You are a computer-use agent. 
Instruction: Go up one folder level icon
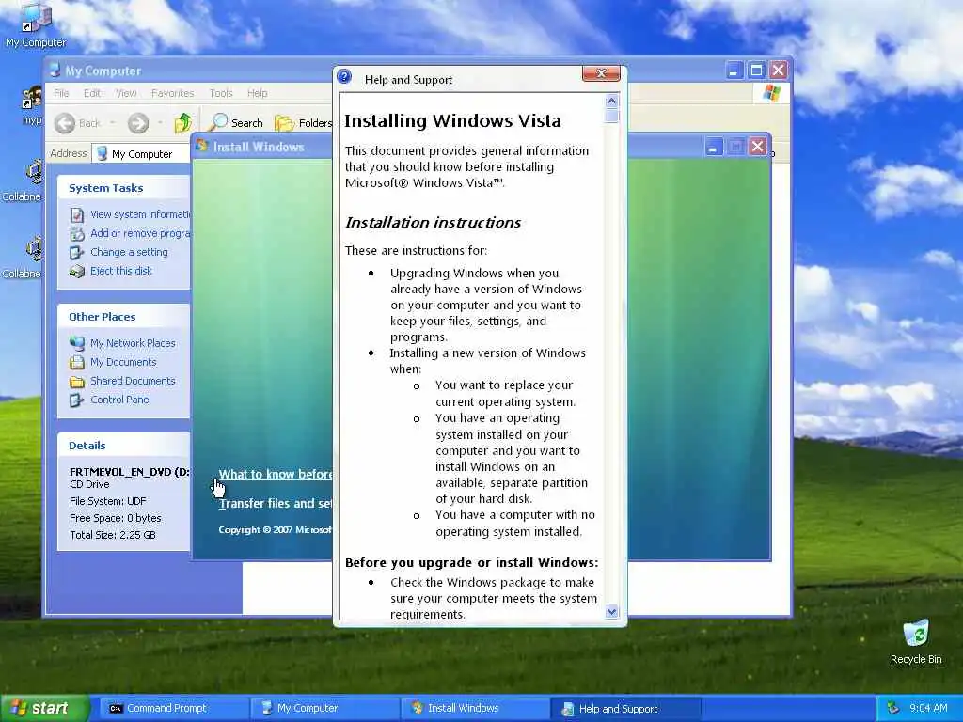click(x=182, y=123)
